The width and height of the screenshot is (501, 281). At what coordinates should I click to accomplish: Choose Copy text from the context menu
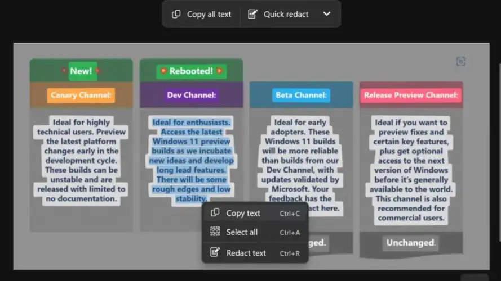243,213
